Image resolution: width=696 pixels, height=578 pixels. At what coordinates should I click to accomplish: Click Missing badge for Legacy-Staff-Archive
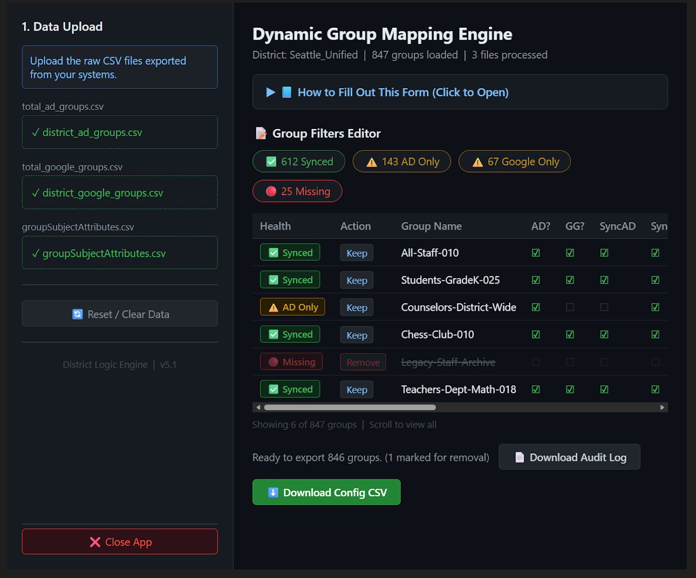click(291, 362)
